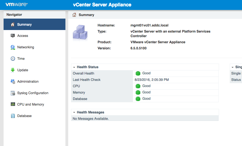Image resolution: width=242 pixels, height=146 pixels.
Task: Click the Type field label
Action: click(102, 31)
